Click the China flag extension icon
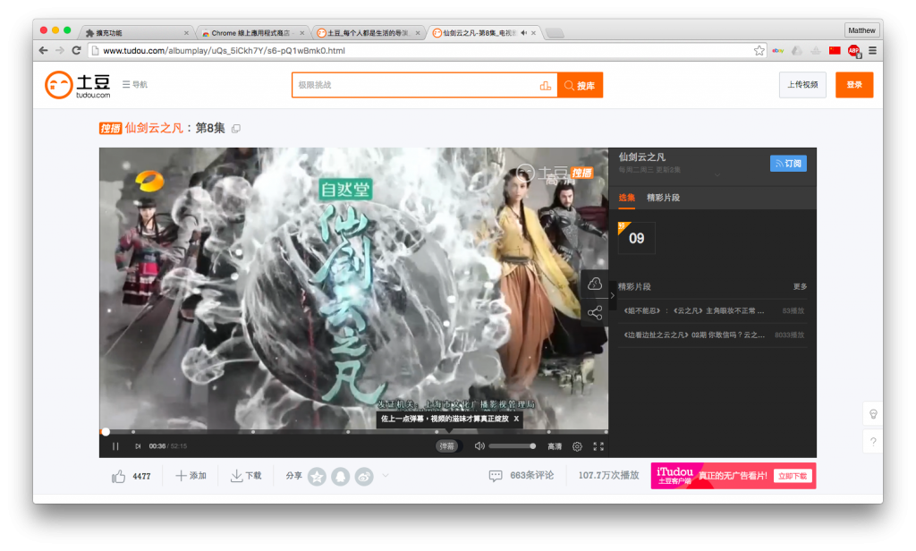 point(835,51)
